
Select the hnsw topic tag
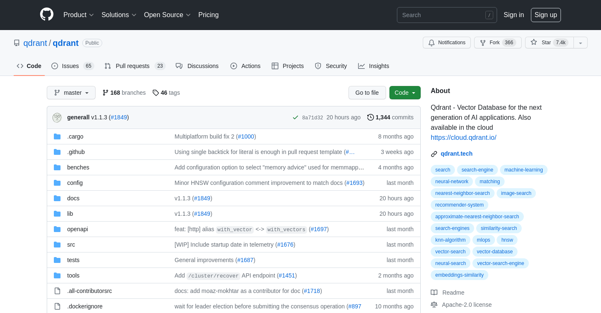point(507,240)
